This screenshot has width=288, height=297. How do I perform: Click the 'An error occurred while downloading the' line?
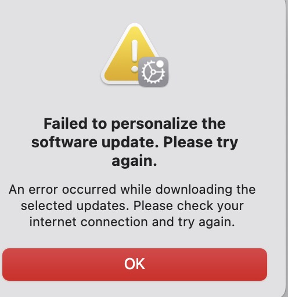[x=132, y=190]
